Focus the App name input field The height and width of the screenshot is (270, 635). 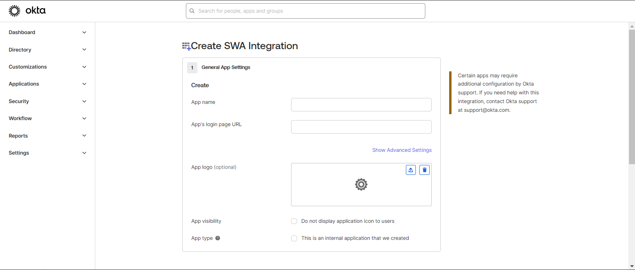(x=361, y=105)
